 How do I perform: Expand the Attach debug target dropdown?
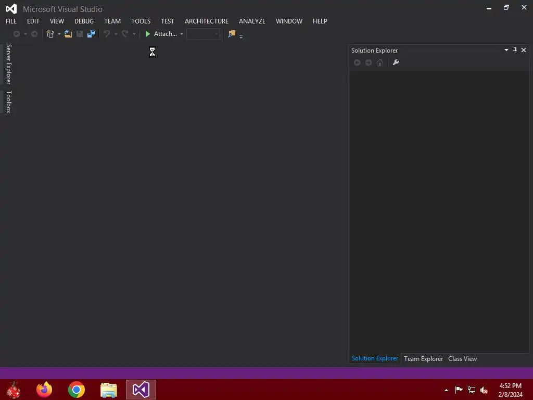coord(182,34)
